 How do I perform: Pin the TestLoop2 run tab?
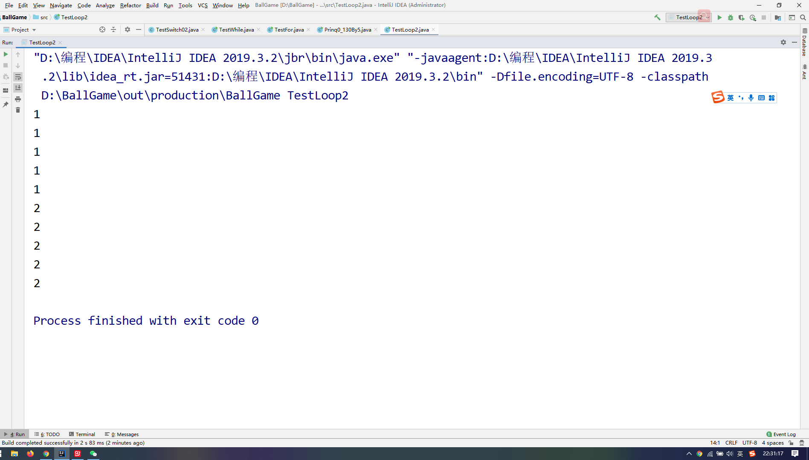tap(6, 105)
